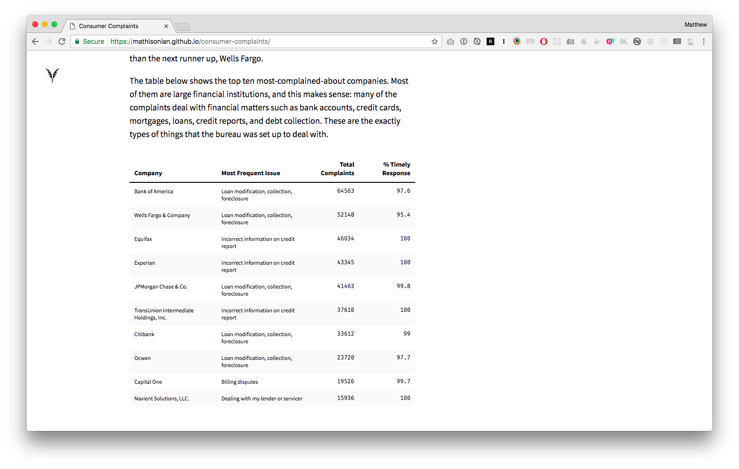Click the Company column header
Viewport: 739px width, 469px height.
pyautogui.click(x=148, y=173)
